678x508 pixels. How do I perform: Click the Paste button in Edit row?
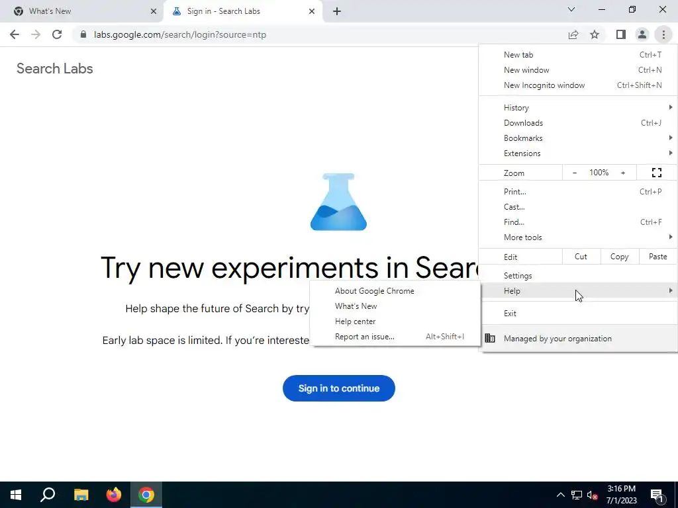point(657,257)
